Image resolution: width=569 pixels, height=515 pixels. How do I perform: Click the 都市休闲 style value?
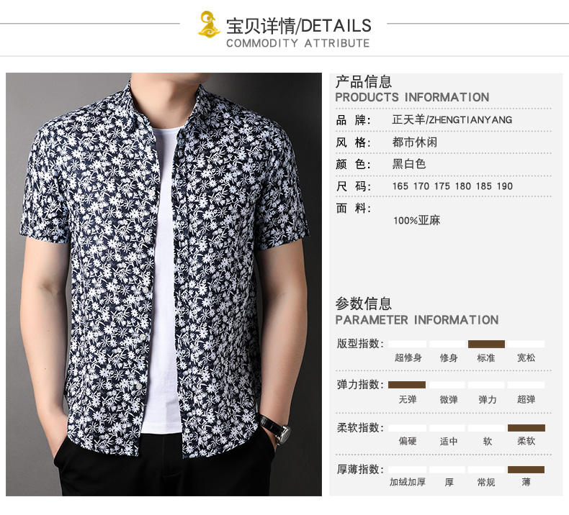tap(414, 142)
